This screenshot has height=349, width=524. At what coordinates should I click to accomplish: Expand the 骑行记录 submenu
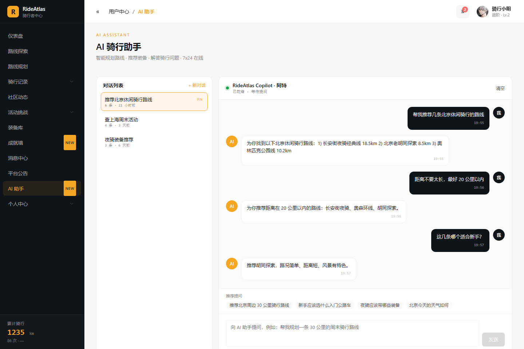click(72, 82)
